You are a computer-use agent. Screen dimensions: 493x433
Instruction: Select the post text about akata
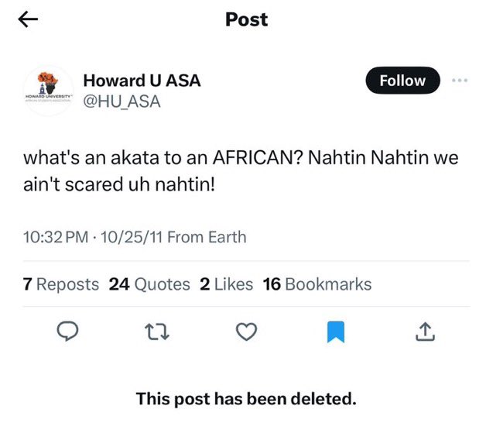point(241,171)
